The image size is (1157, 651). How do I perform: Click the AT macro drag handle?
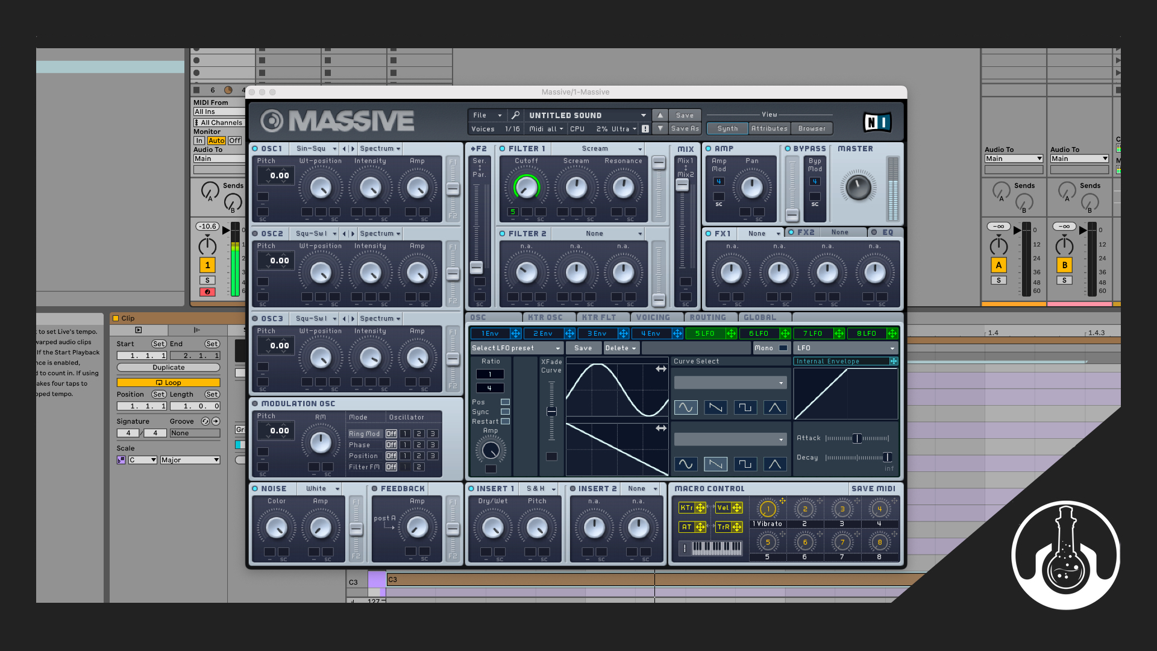(x=700, y=527)
